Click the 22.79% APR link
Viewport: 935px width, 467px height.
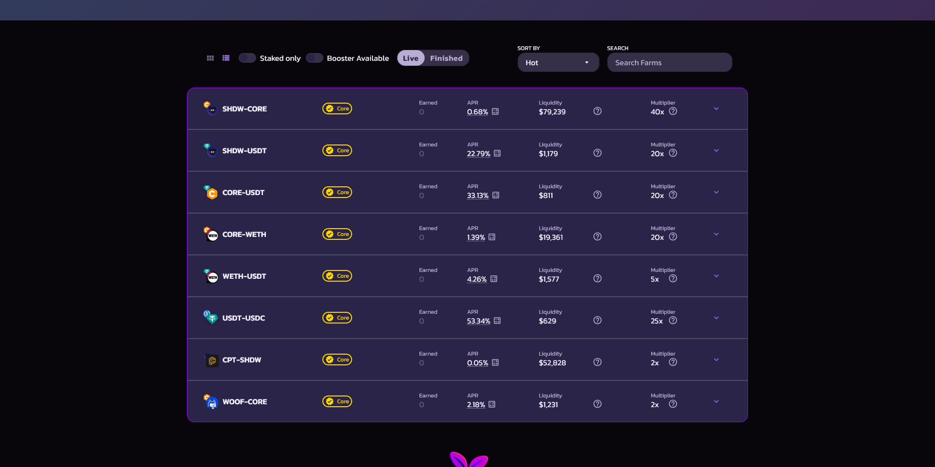tap(479, 154)
